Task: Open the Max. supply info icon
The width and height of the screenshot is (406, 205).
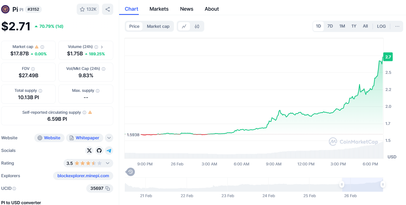Action: (x=98, y=91)
